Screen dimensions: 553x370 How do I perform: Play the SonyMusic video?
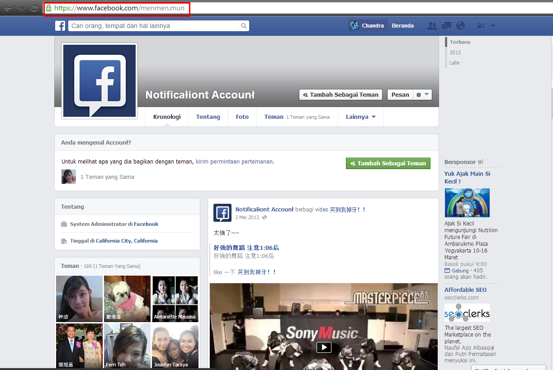(x=323, y=347)
